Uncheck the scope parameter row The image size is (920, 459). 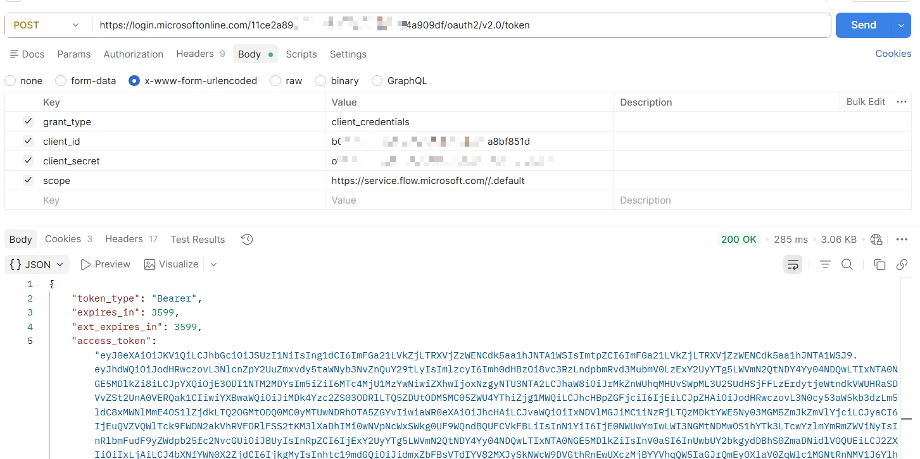[28, 180]
